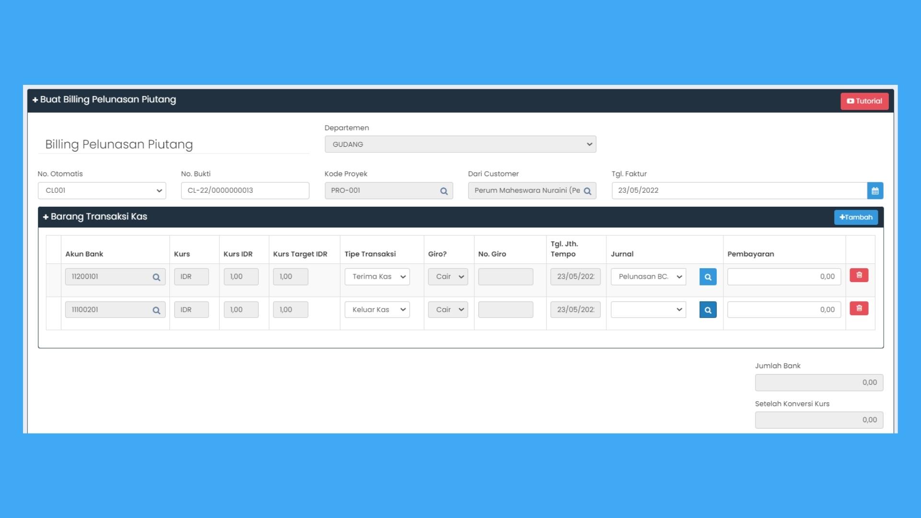Search Akun Bank 11100201 magnifier icon
921x518 pixels.
(156, 310)
